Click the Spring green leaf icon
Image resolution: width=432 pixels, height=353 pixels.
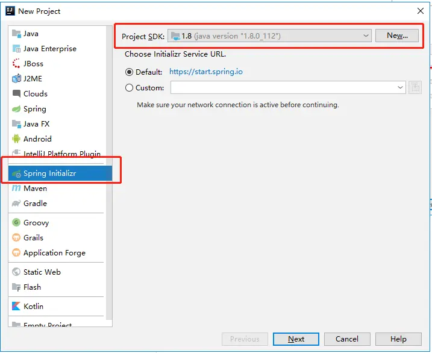pyautogui.click(x=16, y=109)
